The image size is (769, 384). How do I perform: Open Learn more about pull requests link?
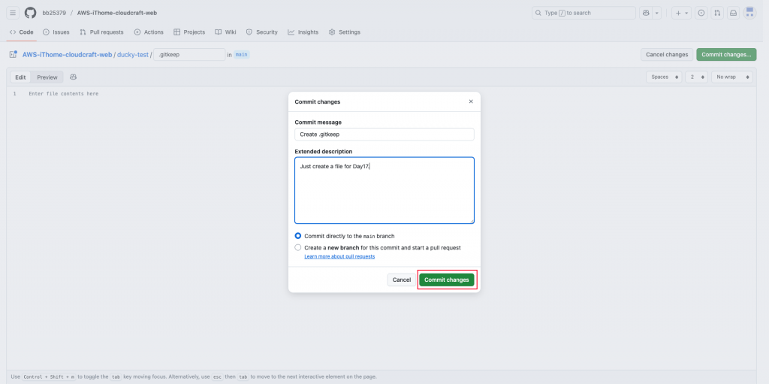tap(339, 256)
